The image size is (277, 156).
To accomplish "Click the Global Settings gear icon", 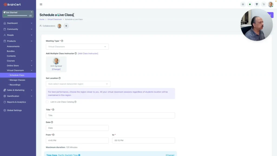I will pos(5,110).
